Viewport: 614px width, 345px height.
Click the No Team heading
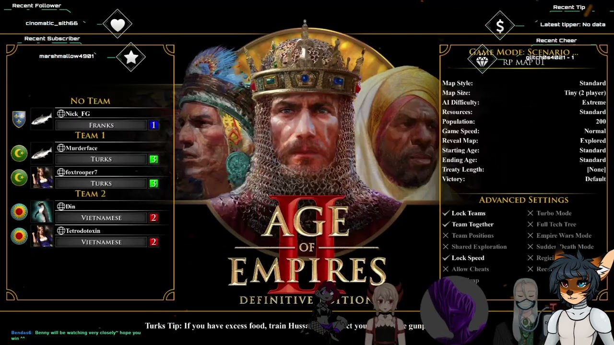pos(90,101)
